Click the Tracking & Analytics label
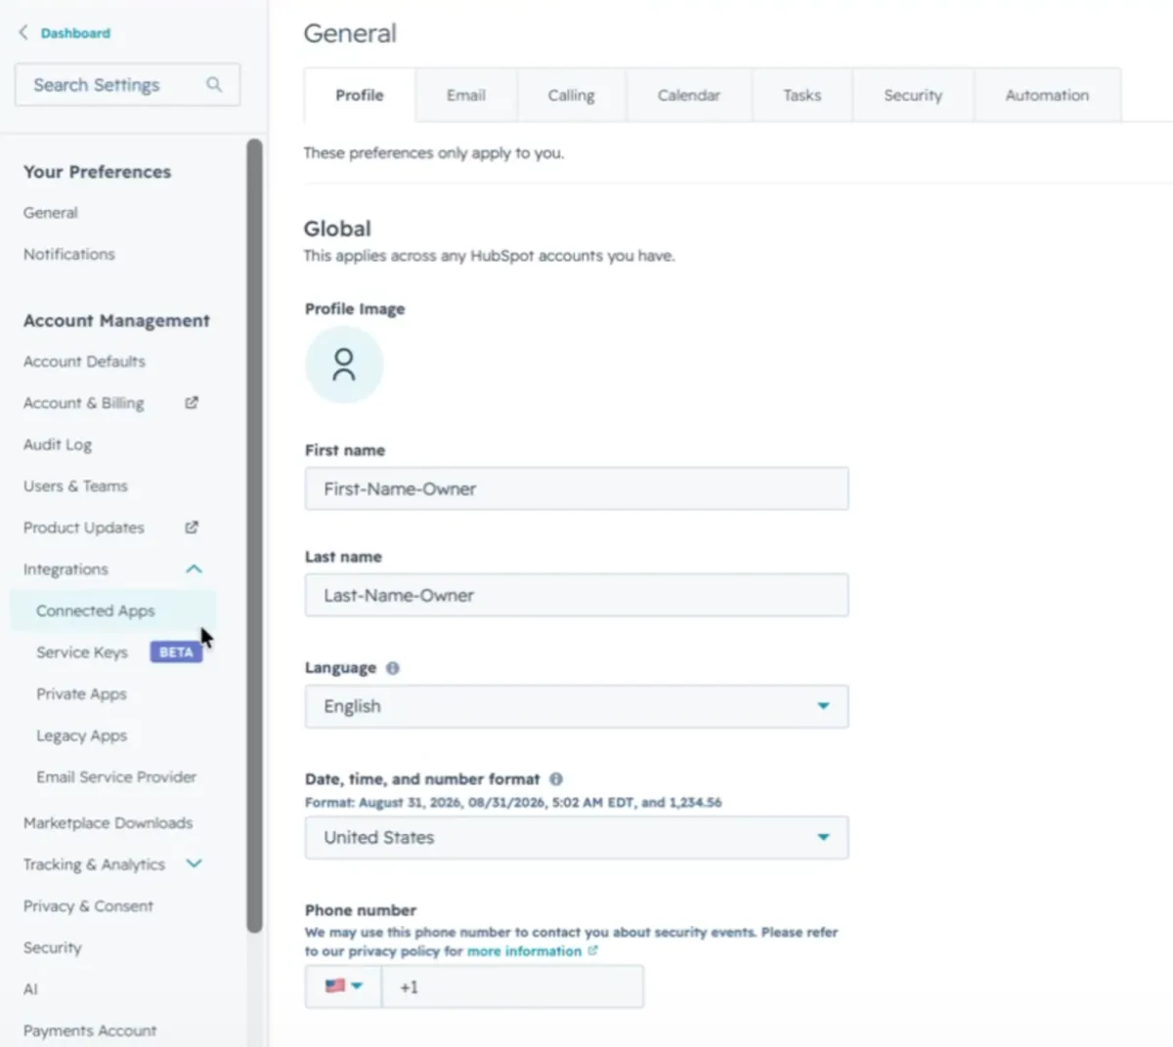 (94, 864)
